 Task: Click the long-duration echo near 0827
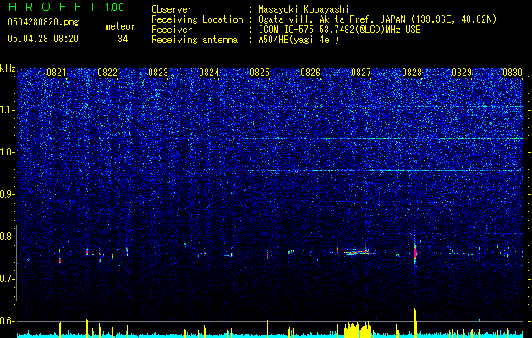(x=358, y=252)
